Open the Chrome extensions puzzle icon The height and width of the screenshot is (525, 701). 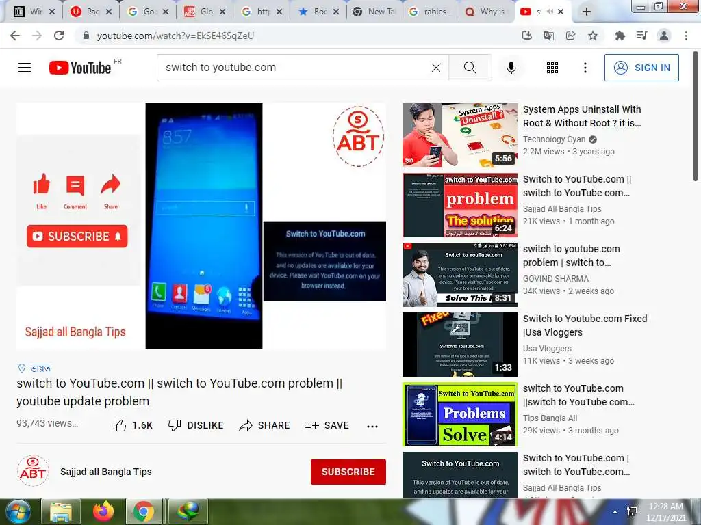click(620, 36)
